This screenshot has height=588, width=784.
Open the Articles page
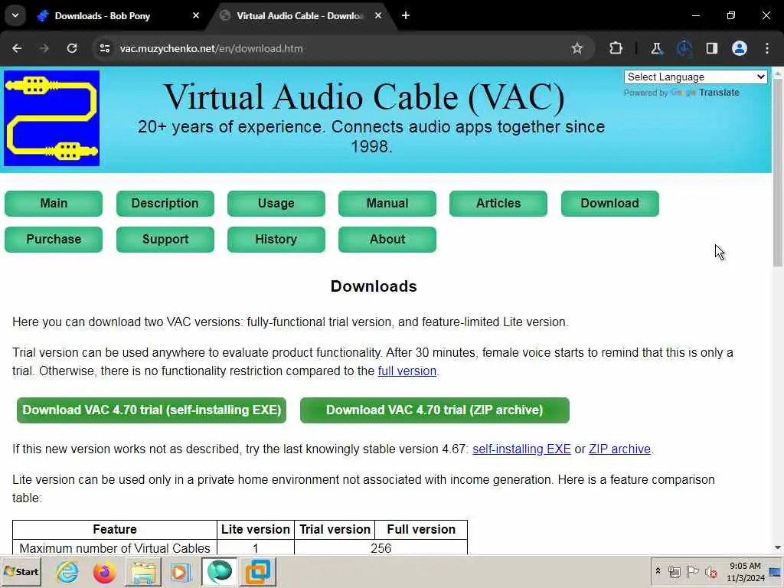click(498, 204)
